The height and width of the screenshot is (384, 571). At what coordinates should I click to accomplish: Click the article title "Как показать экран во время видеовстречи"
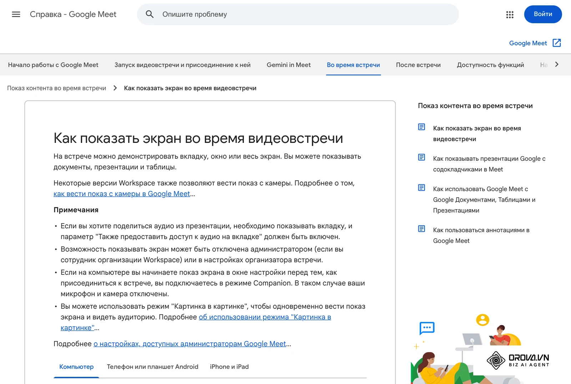[198, 139]
